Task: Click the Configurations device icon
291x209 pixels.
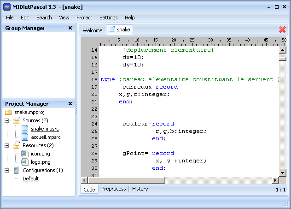Action: coord(17,170)
